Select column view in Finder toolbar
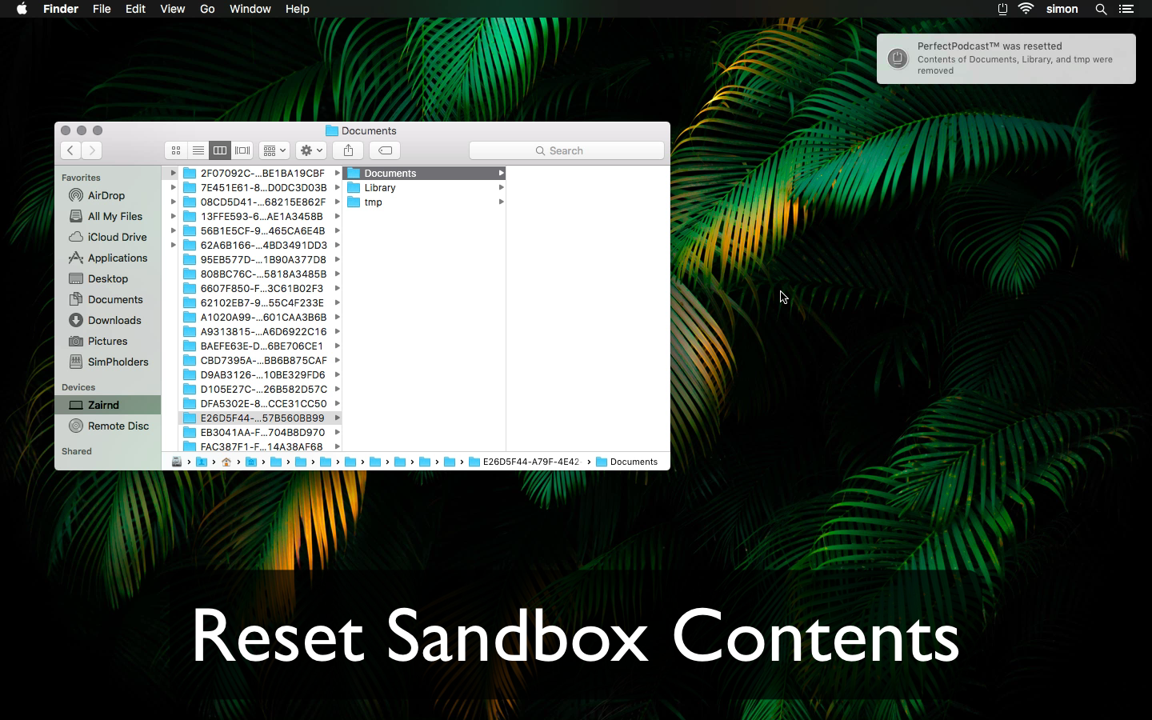1152x720 pixels. point(220,150)
